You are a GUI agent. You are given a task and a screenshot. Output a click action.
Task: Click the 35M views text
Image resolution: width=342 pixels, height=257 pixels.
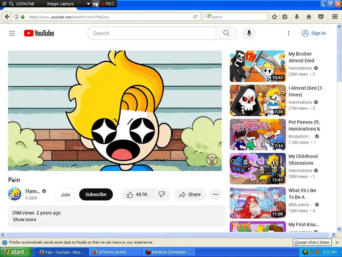[x=23, y=213]
